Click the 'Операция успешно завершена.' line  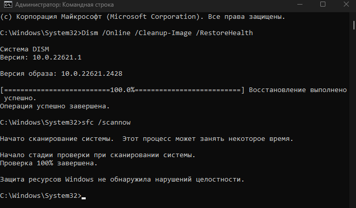(55, 106)
